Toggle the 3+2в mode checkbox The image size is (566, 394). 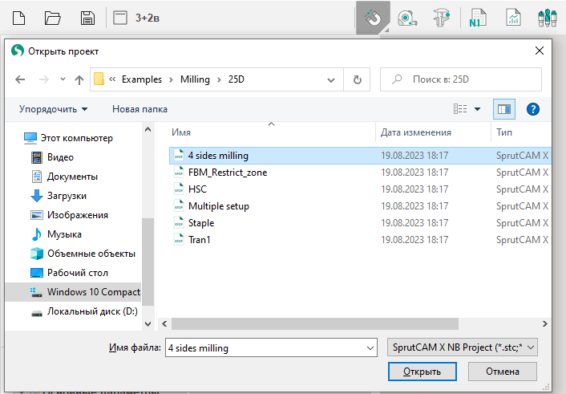[120, 18]
